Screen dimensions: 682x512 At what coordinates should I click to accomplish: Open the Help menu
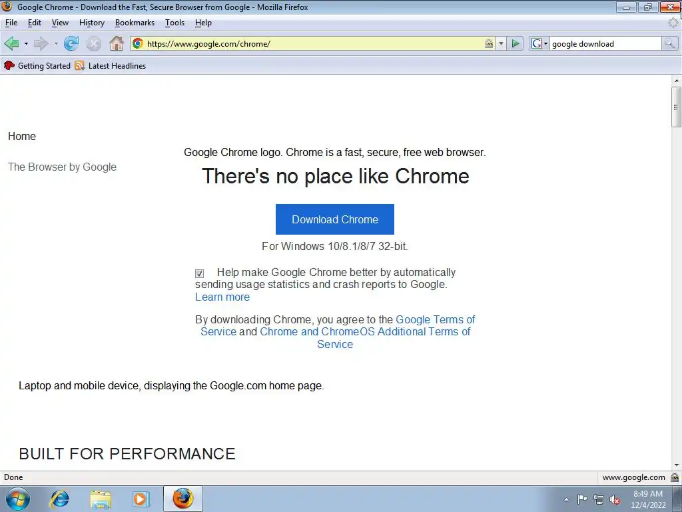click(203, 23)
